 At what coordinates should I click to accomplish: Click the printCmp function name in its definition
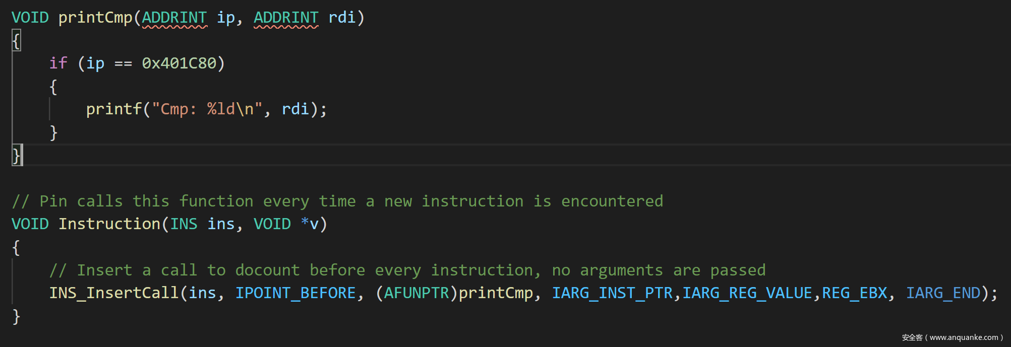[95, 18]
